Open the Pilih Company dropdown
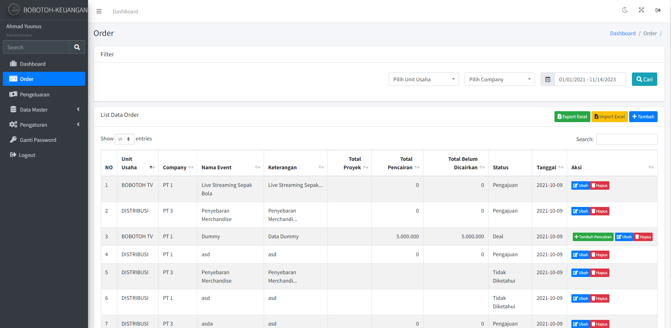 pyautogui.click(x=500, y=79)
